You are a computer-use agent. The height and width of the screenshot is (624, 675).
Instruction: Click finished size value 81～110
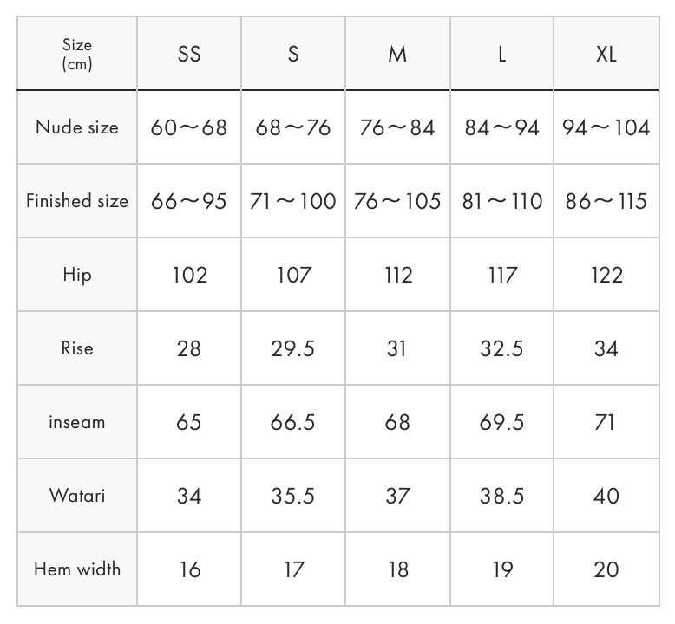(502, 201)
